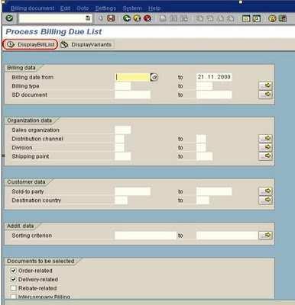Expand the command field history dropdown
This screenshot has width=295, height=305.
click(x=88, y=18)
